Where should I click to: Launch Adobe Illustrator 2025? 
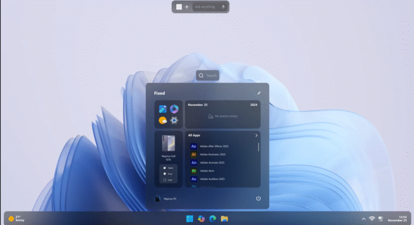coord(208,154)
